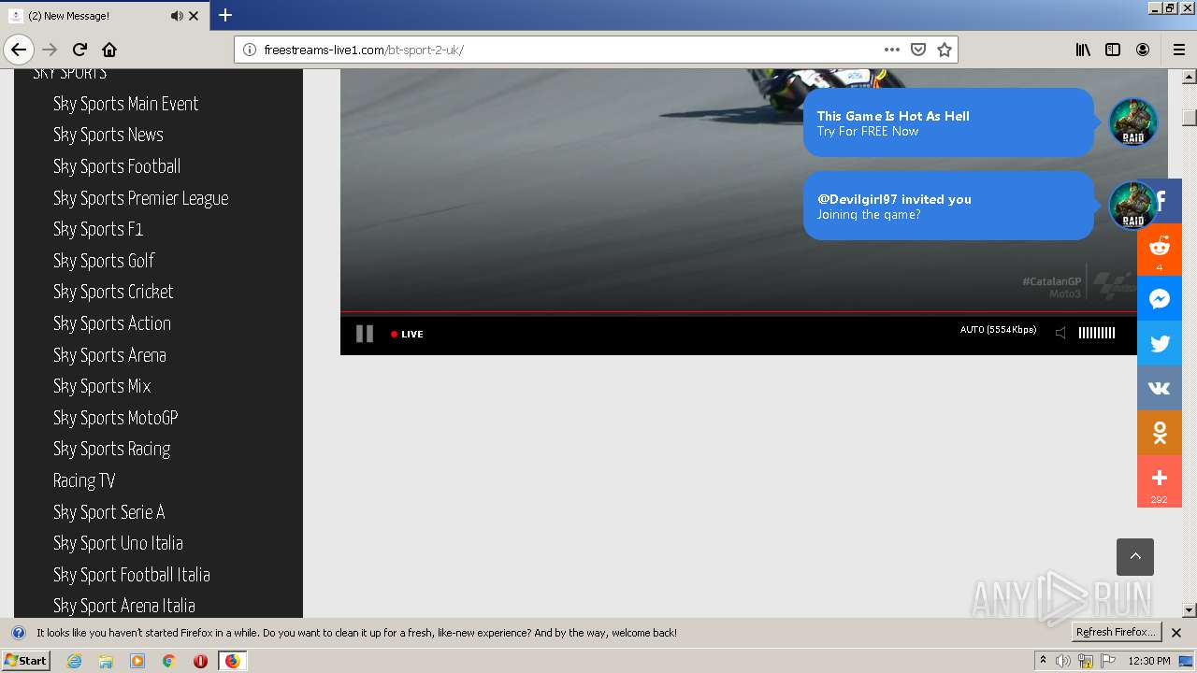Select the '(2) New Message!' tab

(106, 16)
